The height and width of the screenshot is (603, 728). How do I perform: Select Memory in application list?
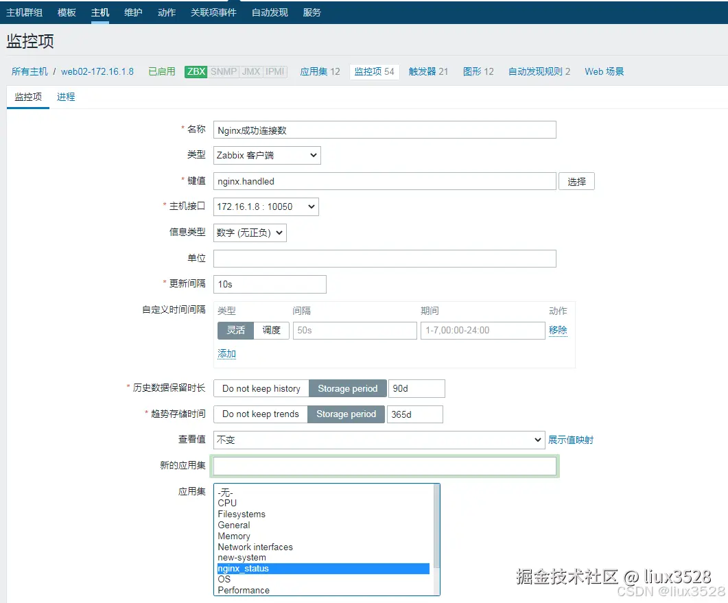tap(323, 536)
